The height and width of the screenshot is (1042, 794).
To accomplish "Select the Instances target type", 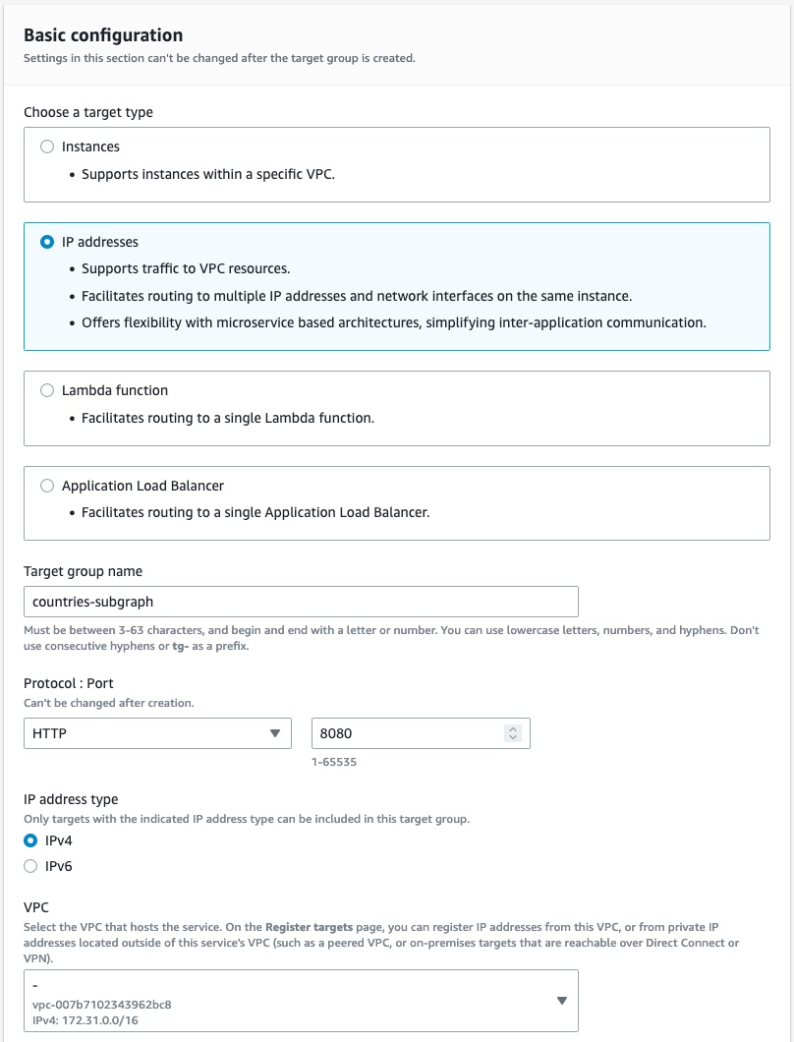I will pyautogui.click(x=46, y=146).
